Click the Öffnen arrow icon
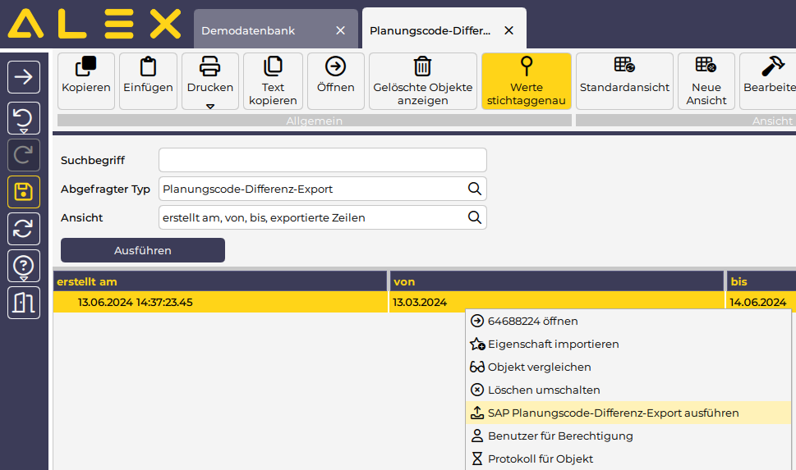Viewport: 796px width, 470px height. point(335,67)
